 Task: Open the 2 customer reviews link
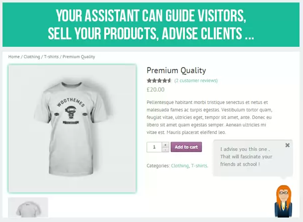(196, 81)
